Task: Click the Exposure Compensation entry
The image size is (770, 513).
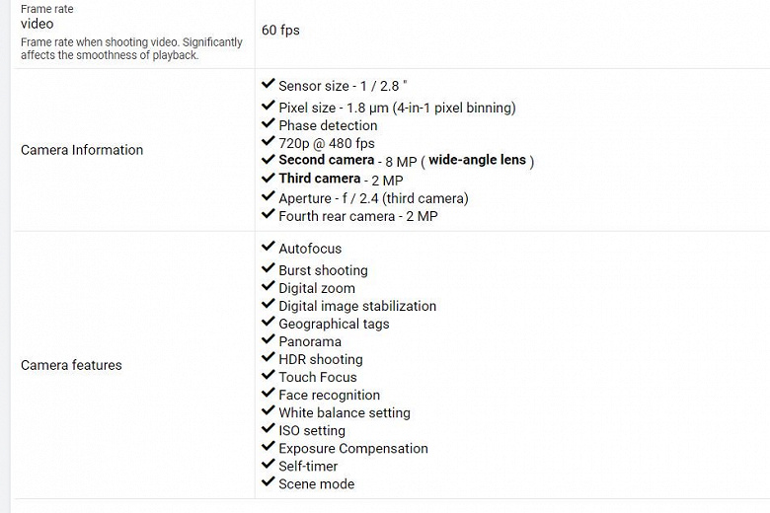Action: tap(353, 448)
